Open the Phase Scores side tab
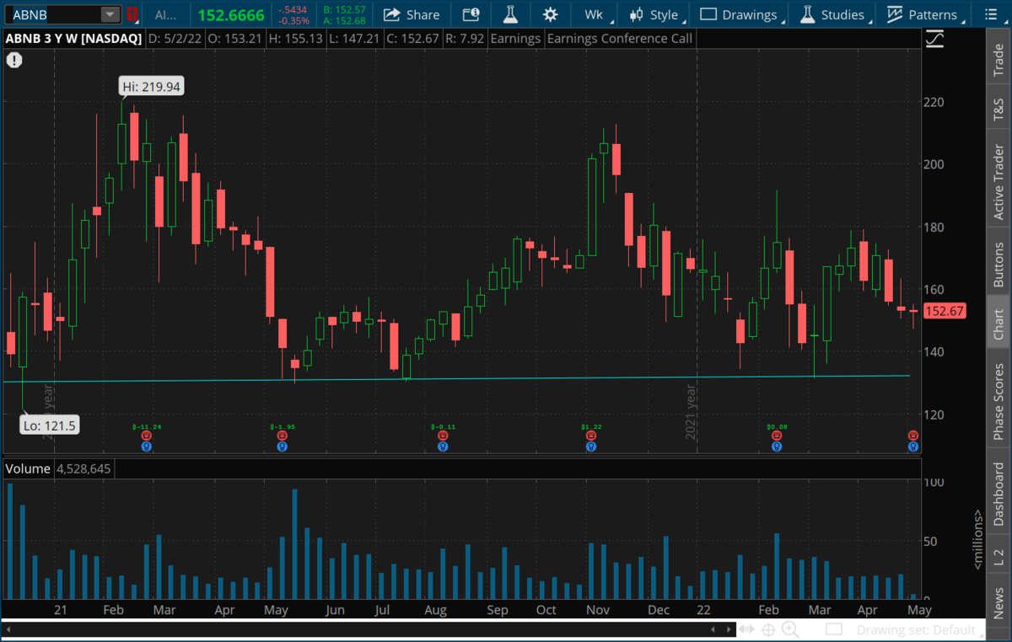The image size is (1012, 642). (999, 401)
